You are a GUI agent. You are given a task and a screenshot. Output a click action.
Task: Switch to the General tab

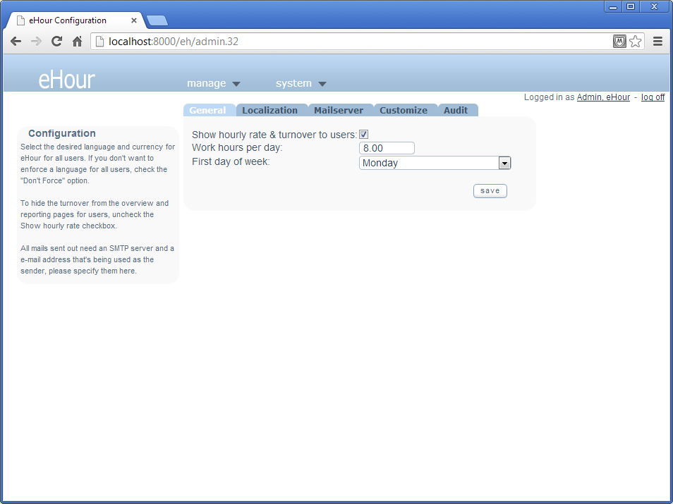(x=208, y=110)
